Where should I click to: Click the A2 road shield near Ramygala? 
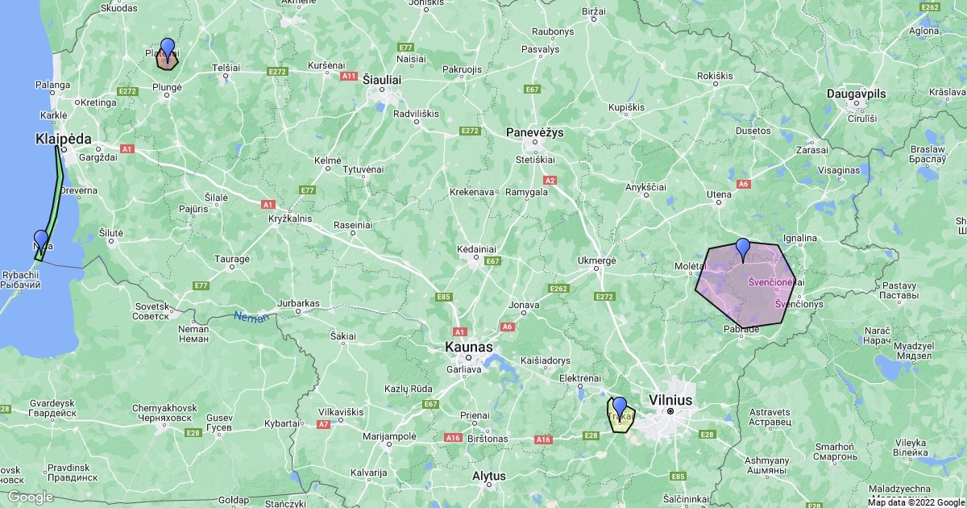[550, 181]
